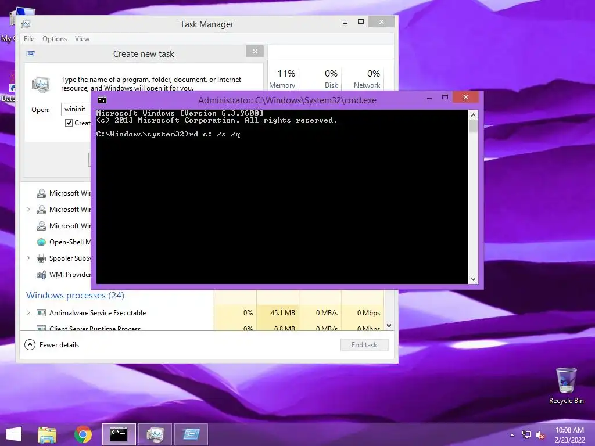Click the Task Manager title bar icon
The height and width of the screenshot is (446, 595).
(x=26, y=24)
